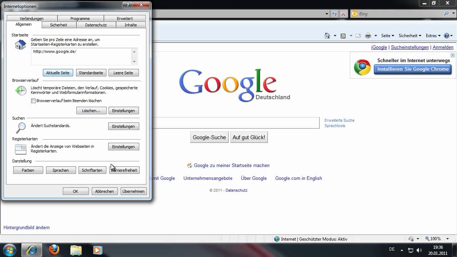The width and height of the screenshot is (457, 257).
Task: Open the Windows Start menu orb
Action: coord(9,250)
